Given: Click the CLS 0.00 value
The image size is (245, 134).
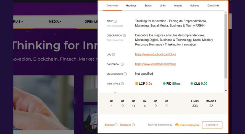Looking at the screenshot, I should pyautogui.click(x=204, y=84).
